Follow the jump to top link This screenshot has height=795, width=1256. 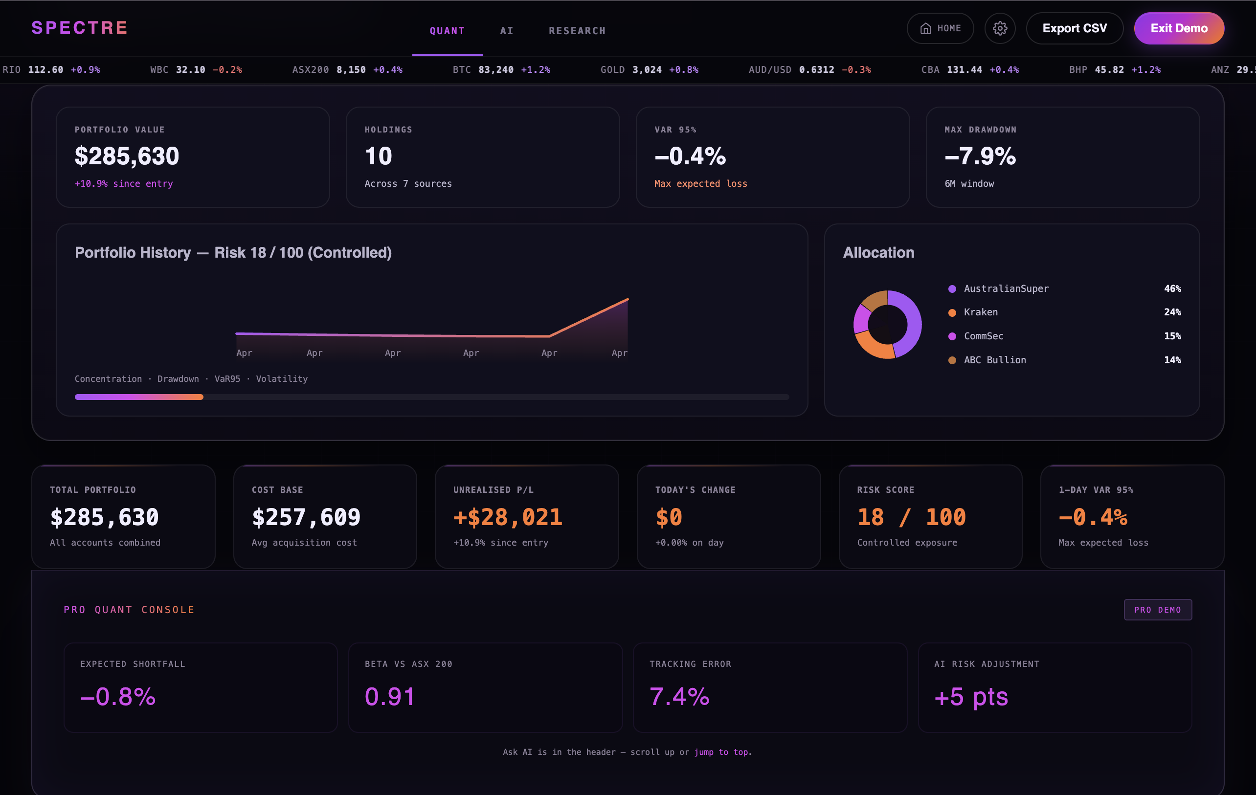tap(722, 752)
